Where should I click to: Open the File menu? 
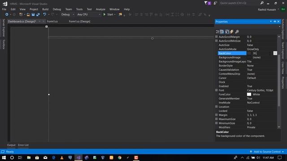4,9
